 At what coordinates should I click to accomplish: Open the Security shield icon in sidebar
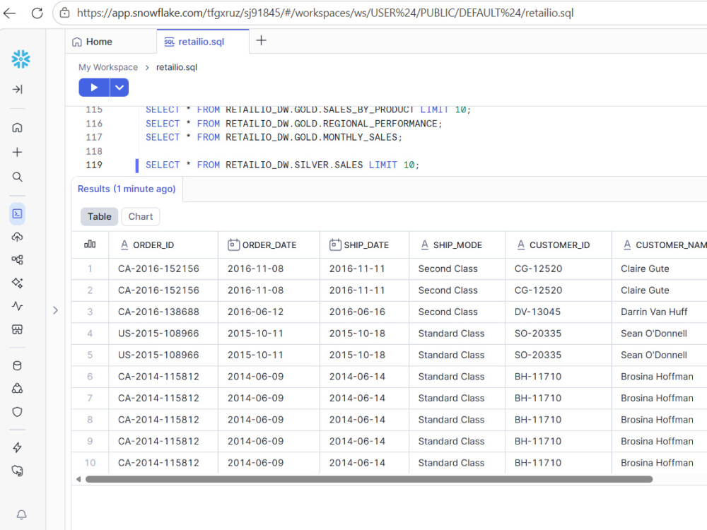tap(17, 411)
